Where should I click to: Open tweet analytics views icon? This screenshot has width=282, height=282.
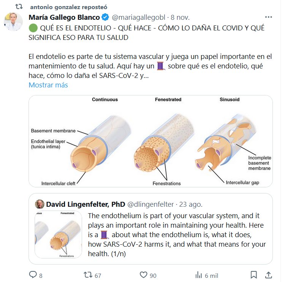[x=198, y=275]
